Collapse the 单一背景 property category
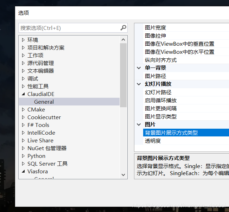This screenshot has width=229, height=212. click(x=139, y=68)
